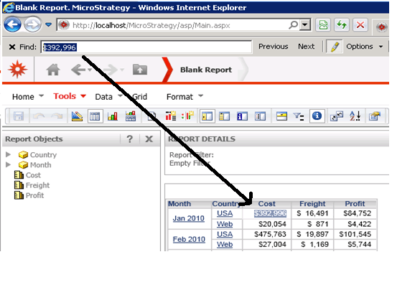This screenshot has height=290, width=420.
Task: Click the browser Refresh green arrows icon
Action: [342, 25]
